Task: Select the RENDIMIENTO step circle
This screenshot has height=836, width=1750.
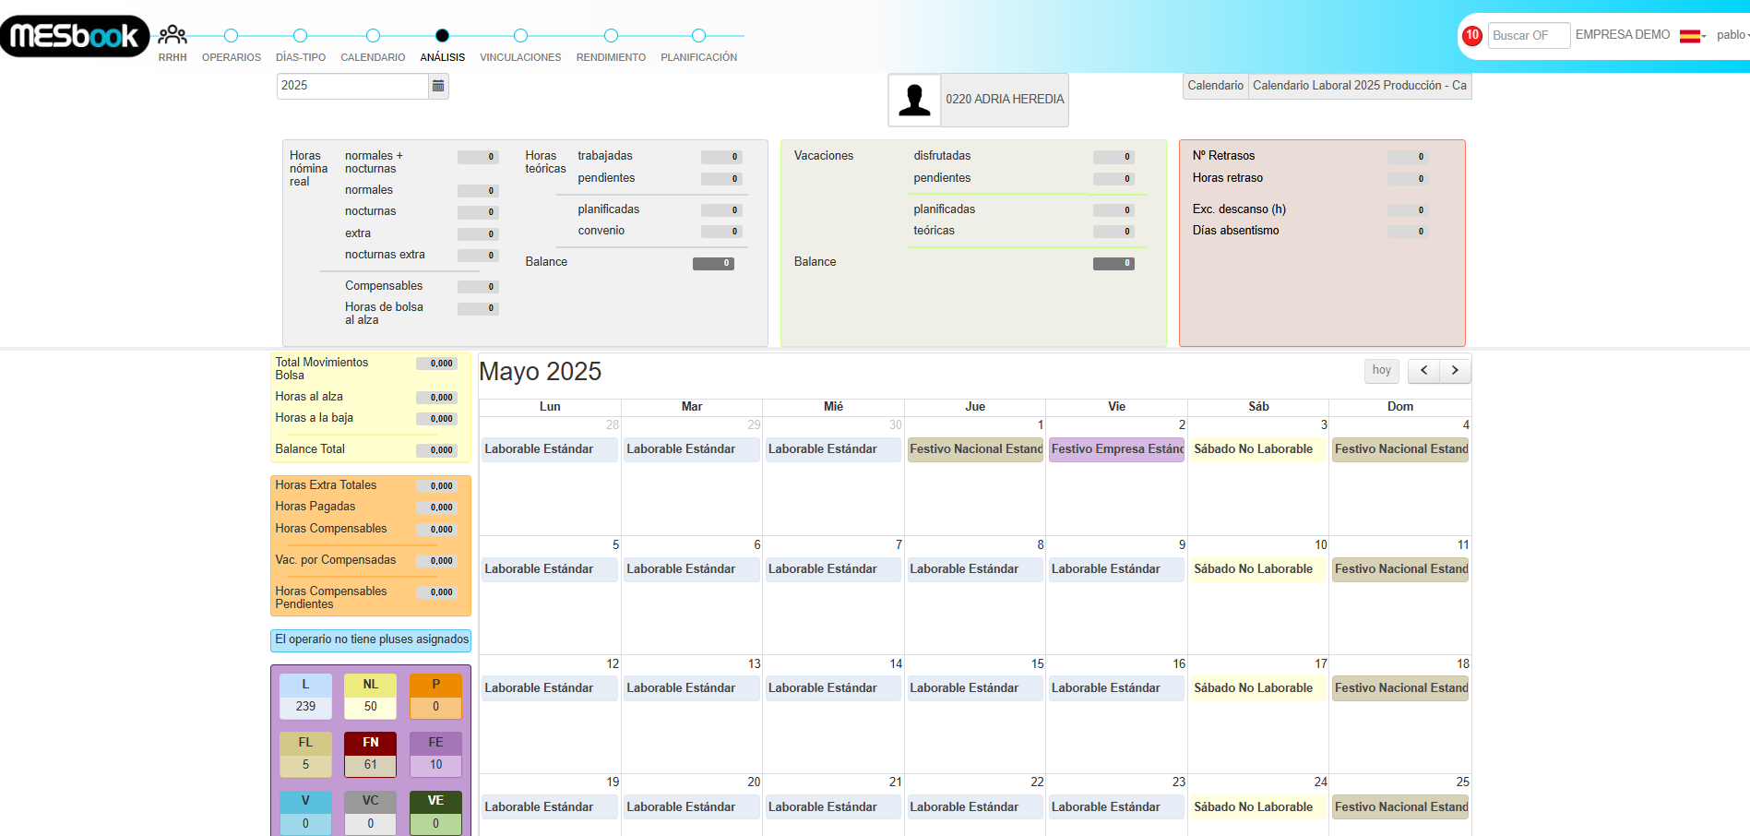Action: [x=611, y=36]
